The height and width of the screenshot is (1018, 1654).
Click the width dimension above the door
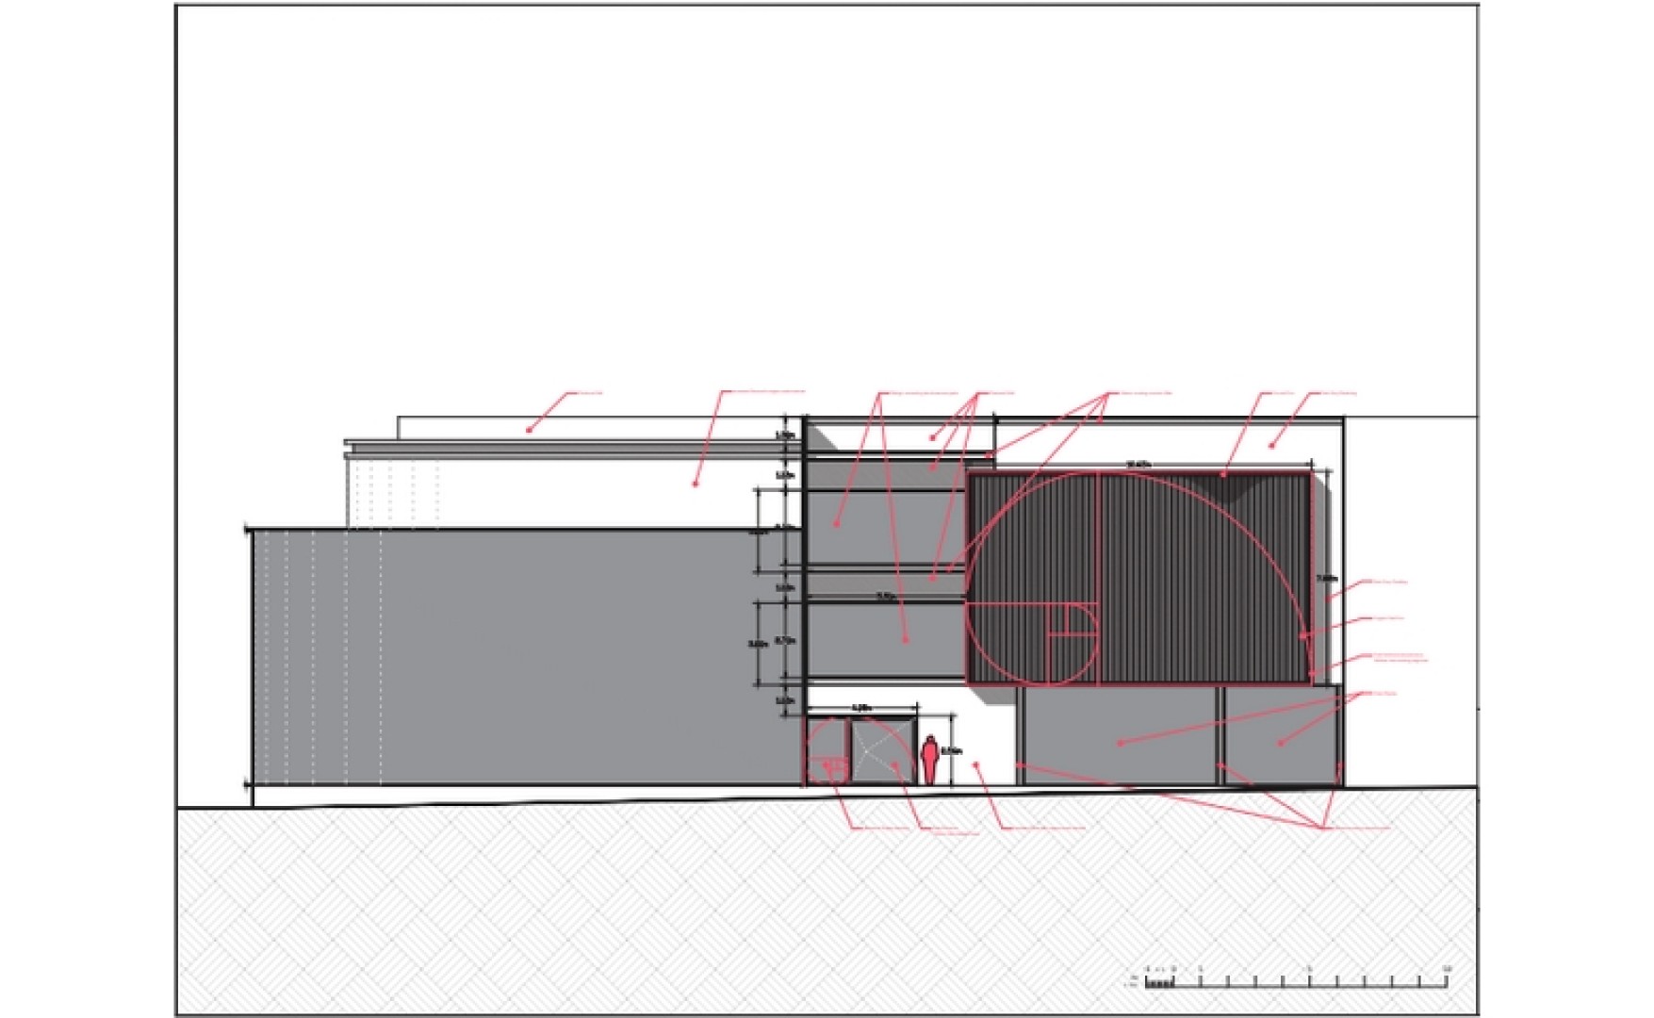pyautogui.click(x=860, y=707)
